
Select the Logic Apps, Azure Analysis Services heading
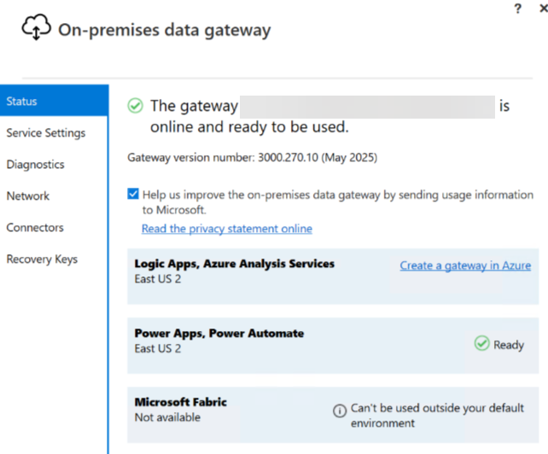point(235,264)
